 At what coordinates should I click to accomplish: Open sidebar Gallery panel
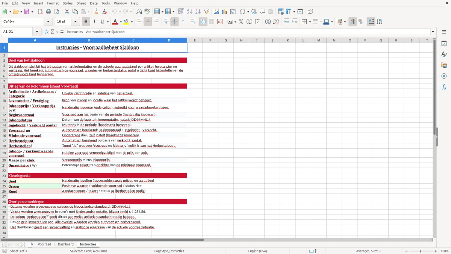point(444,65)
